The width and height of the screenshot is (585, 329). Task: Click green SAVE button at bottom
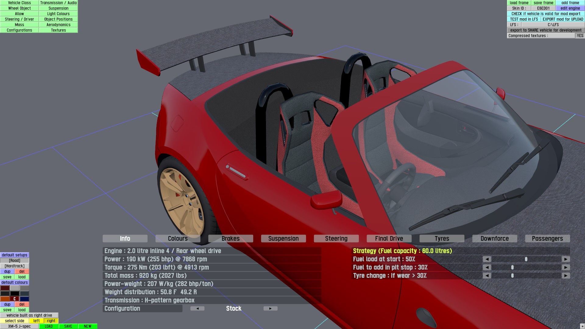[68, 326]
